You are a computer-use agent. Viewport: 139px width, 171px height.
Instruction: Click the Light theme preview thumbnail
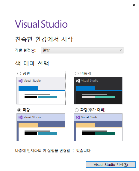41,91
